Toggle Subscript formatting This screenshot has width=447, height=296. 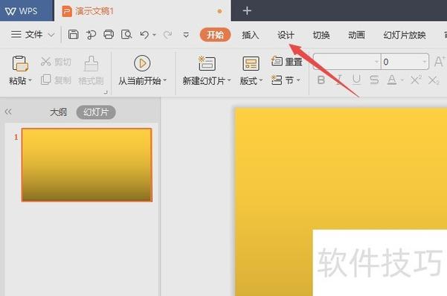click(x=434, y=81)
